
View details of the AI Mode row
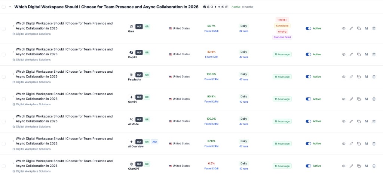pyautogui.click(x=343, y=121)
